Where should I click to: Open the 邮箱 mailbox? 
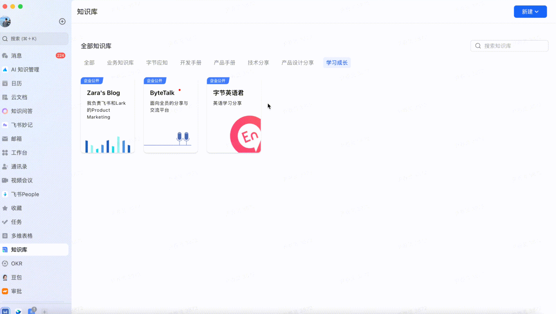coord(34,139)
